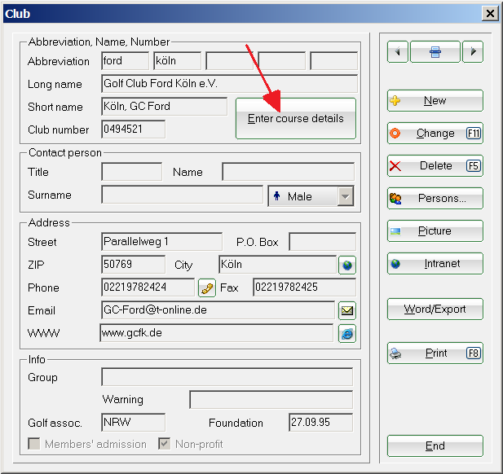This screenshot has width=503, height=474.
Task: Click the globe icon next to City
Action: point(347,265)
